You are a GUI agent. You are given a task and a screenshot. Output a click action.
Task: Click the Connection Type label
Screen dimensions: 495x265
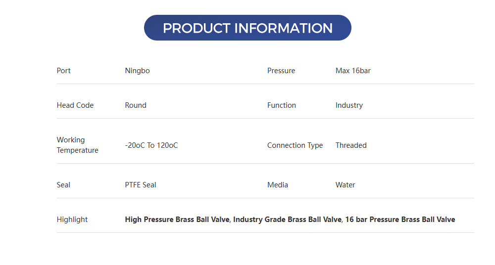(x=295, y=145)
